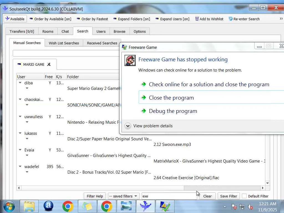The height and width of the screenshot is (213, 284).
Task: Collapse user wadefel's results
Action: (20, 167)
